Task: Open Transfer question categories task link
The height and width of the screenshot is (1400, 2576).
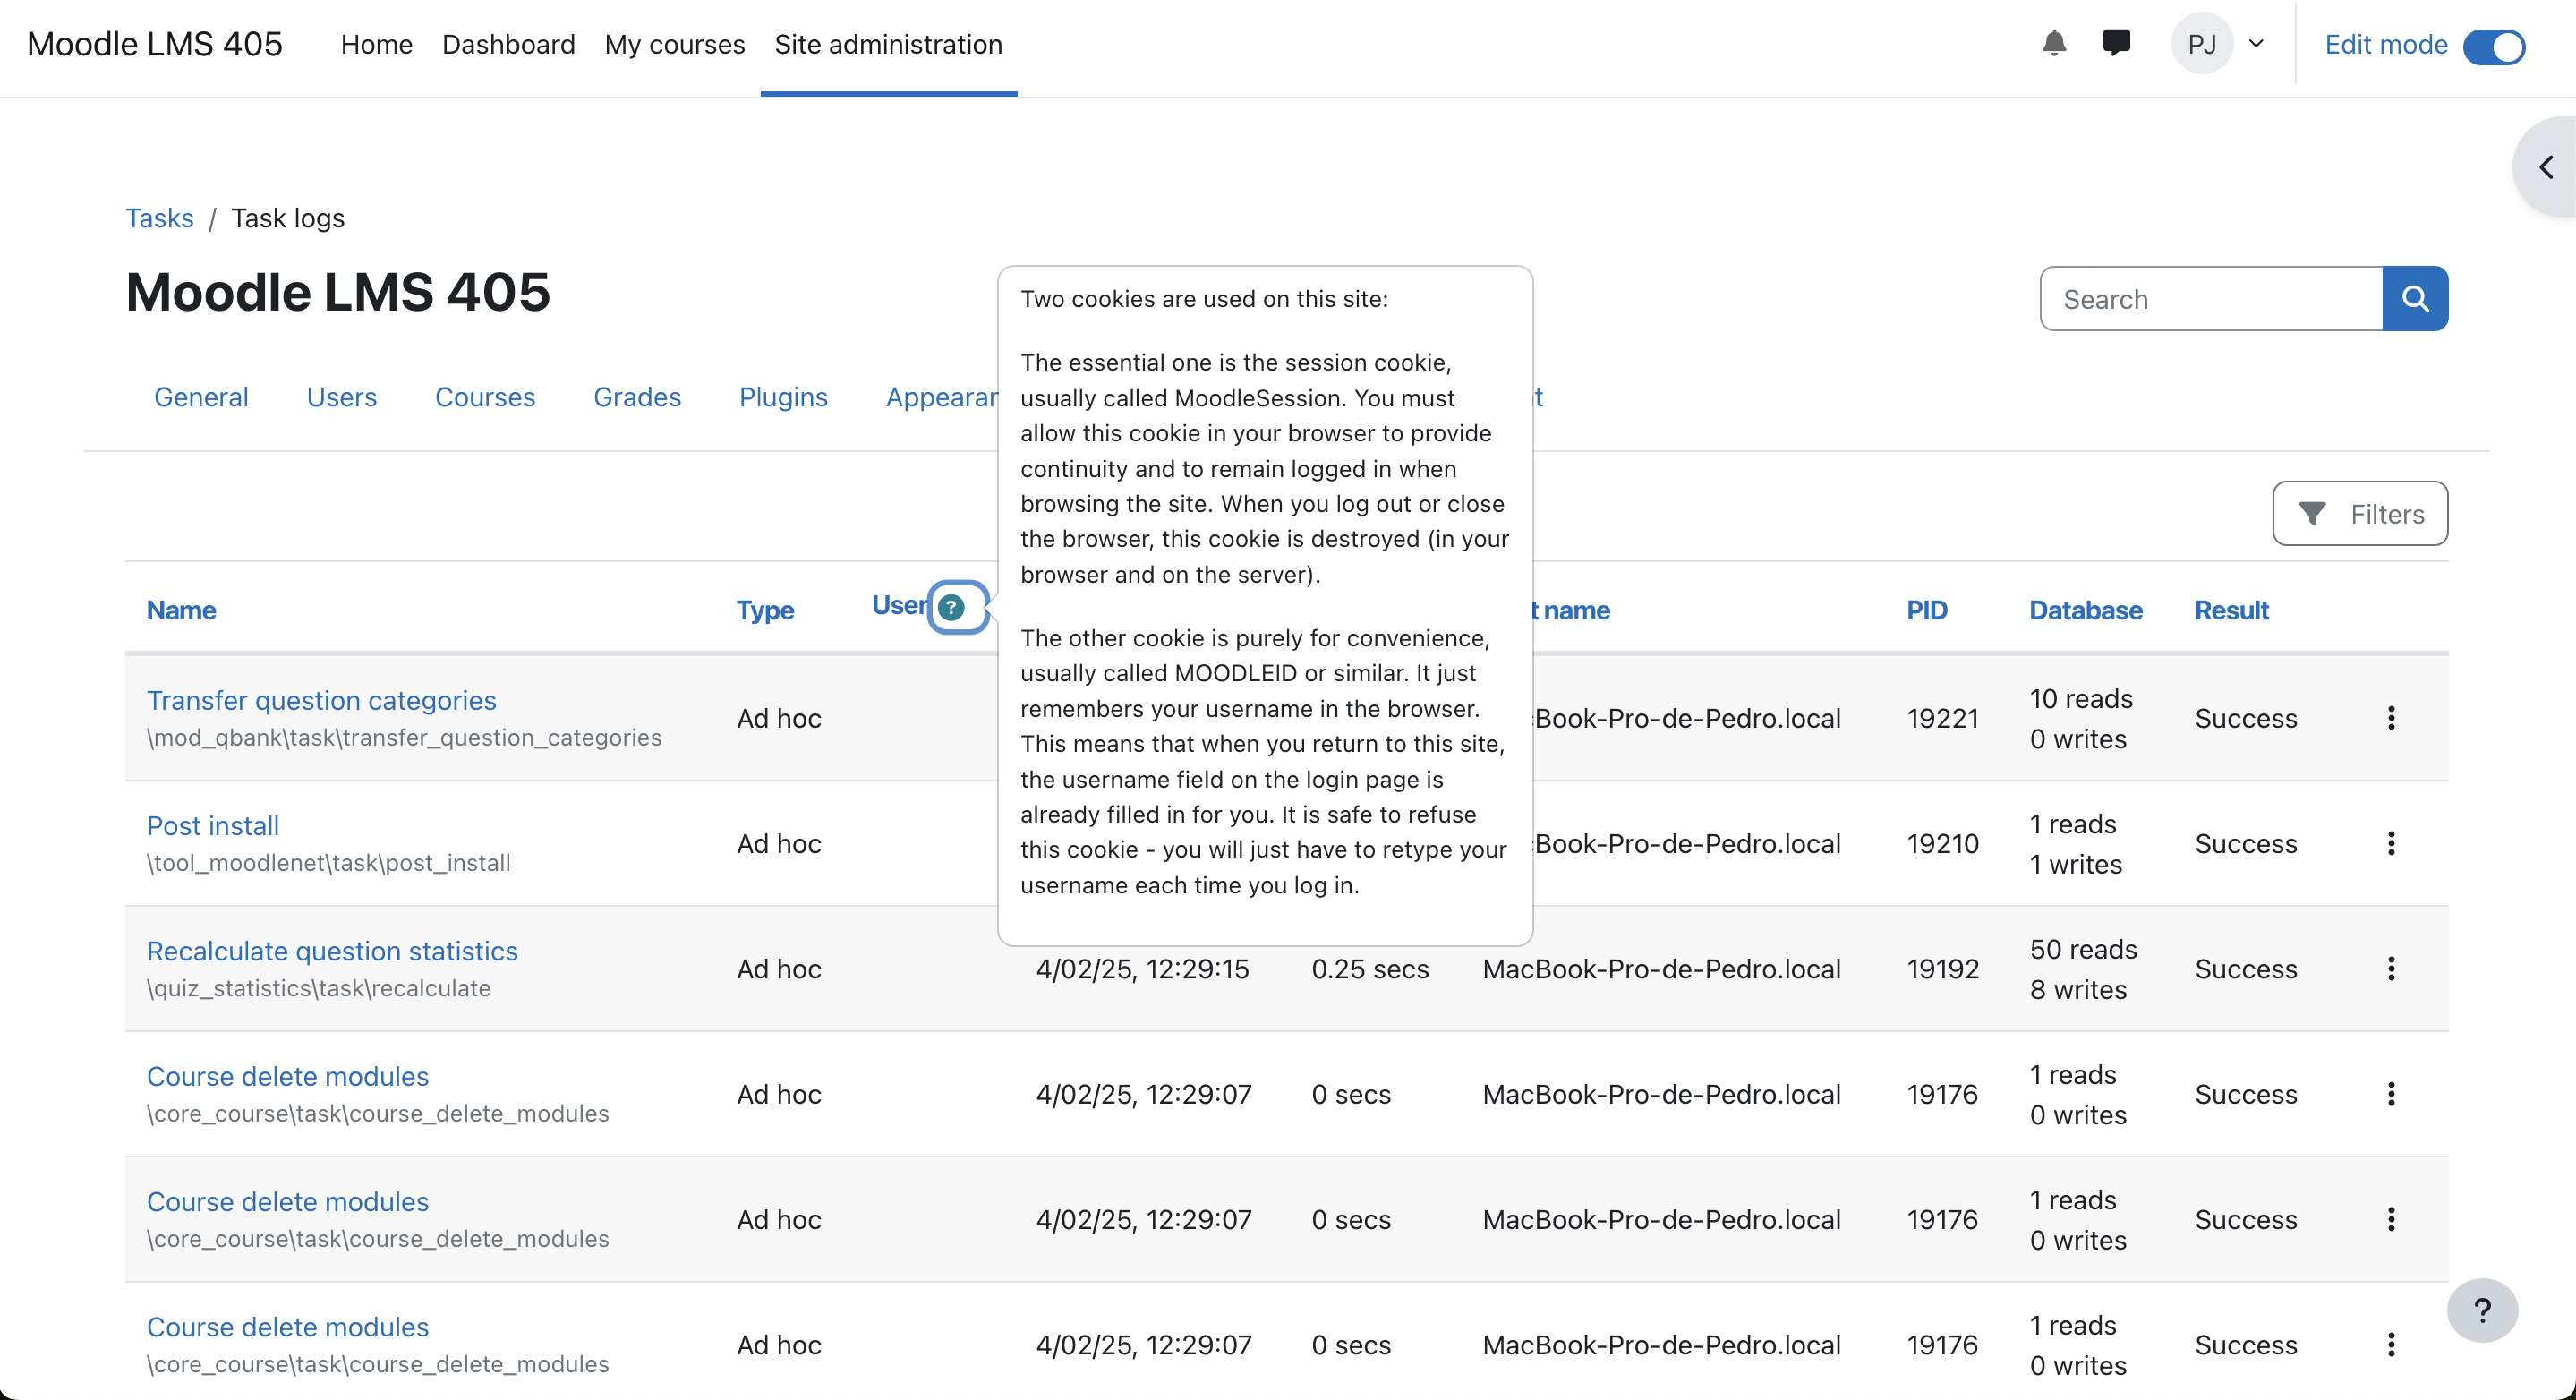Action: point(321,700)
